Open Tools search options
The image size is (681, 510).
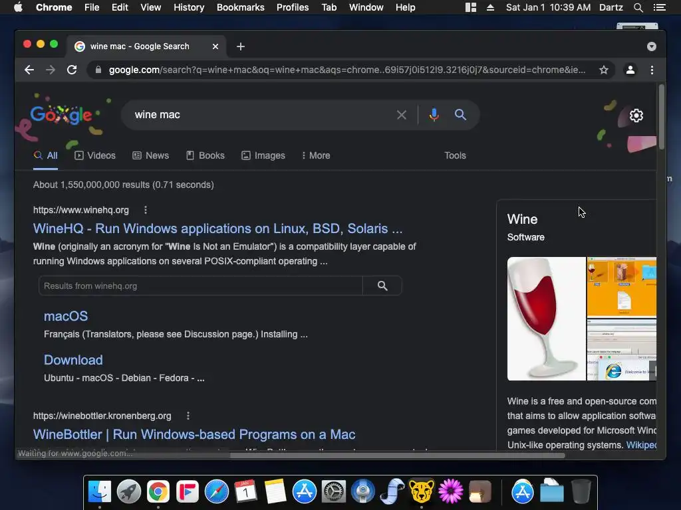tap(455, 155)
